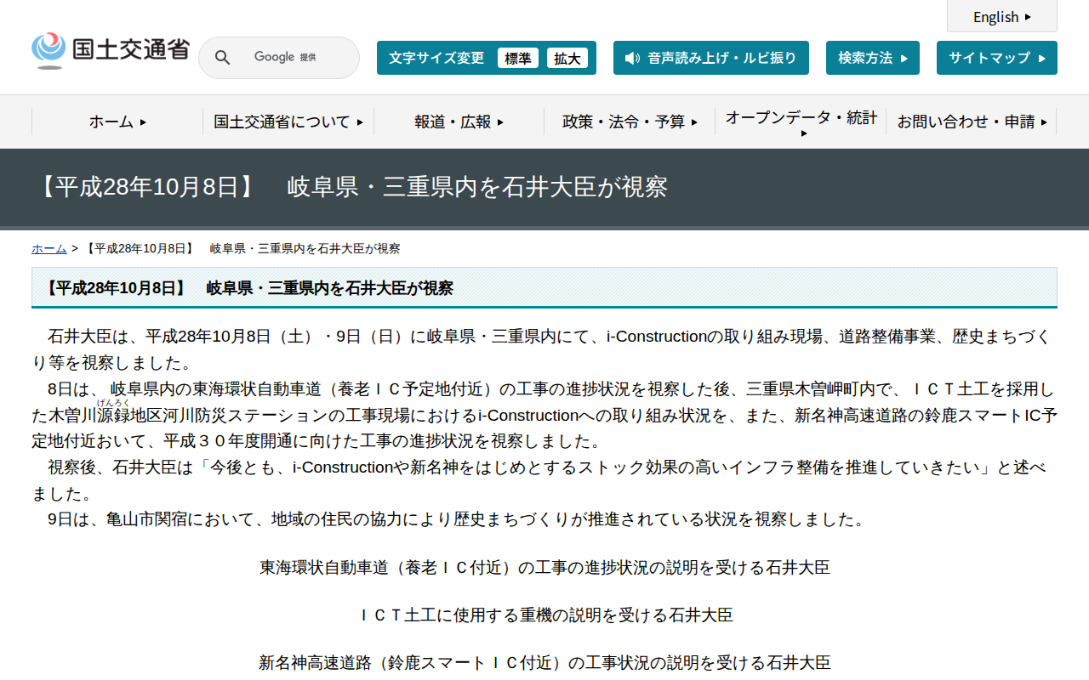This screenshot has height=680, width=1089.
Task: Expand the 政策・法令・予算 menu
Action: [628, 122]
